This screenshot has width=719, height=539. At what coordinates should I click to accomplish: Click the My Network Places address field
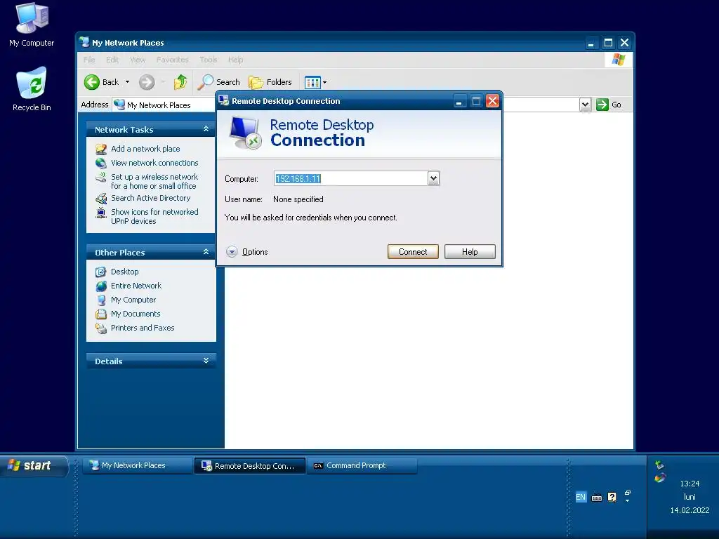click(345, 105)
